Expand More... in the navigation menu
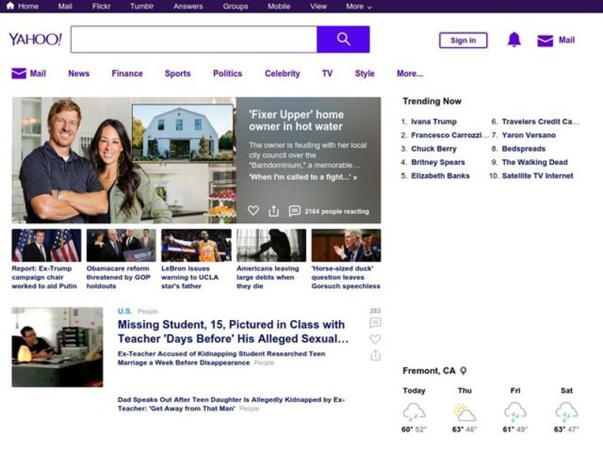The width and height of the screenshot is (603, 452). tap(409, 74)
